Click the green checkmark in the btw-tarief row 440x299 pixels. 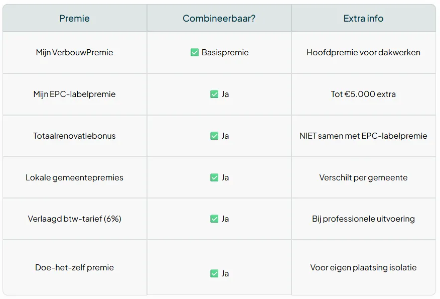coord(214,219)
